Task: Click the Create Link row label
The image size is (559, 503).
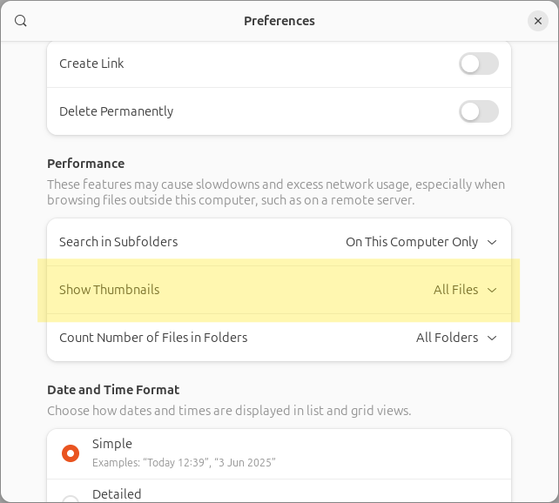Action: 91,64
